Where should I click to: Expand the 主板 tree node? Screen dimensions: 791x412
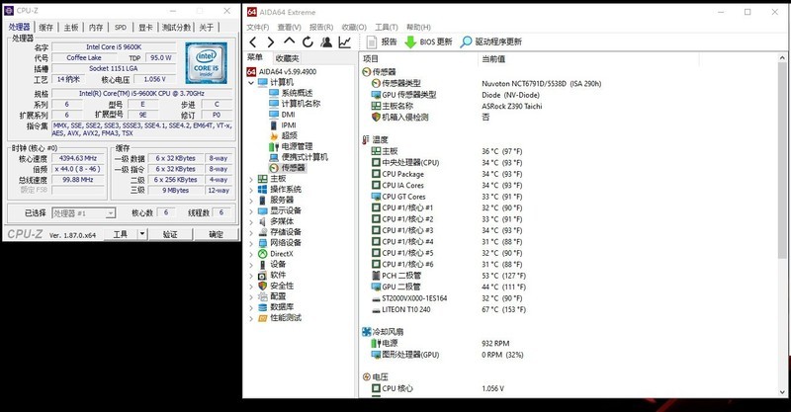[x=251, y=179]
